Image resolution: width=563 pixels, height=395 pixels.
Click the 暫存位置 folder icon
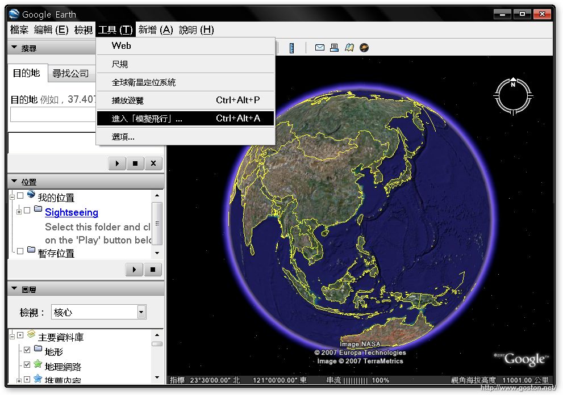tap(31, 249)
